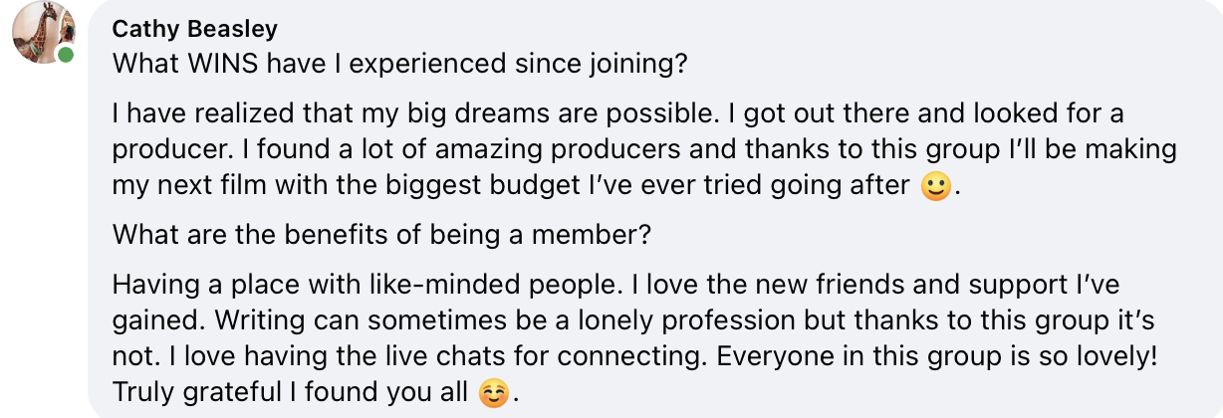
Task: Click the sentence about big dreams being possible
Action: (391, 113)
